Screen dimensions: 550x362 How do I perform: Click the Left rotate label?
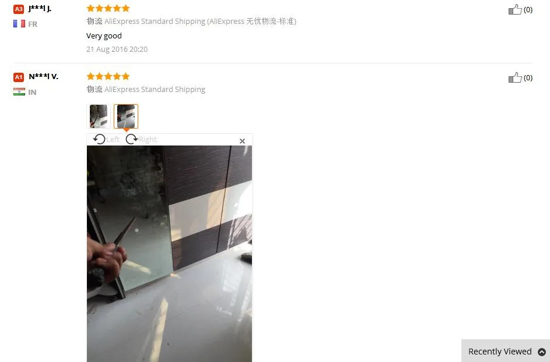113,139
